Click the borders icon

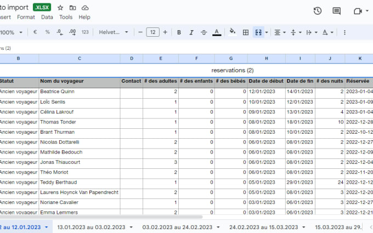pyautogui.click(x=246, y=32)
